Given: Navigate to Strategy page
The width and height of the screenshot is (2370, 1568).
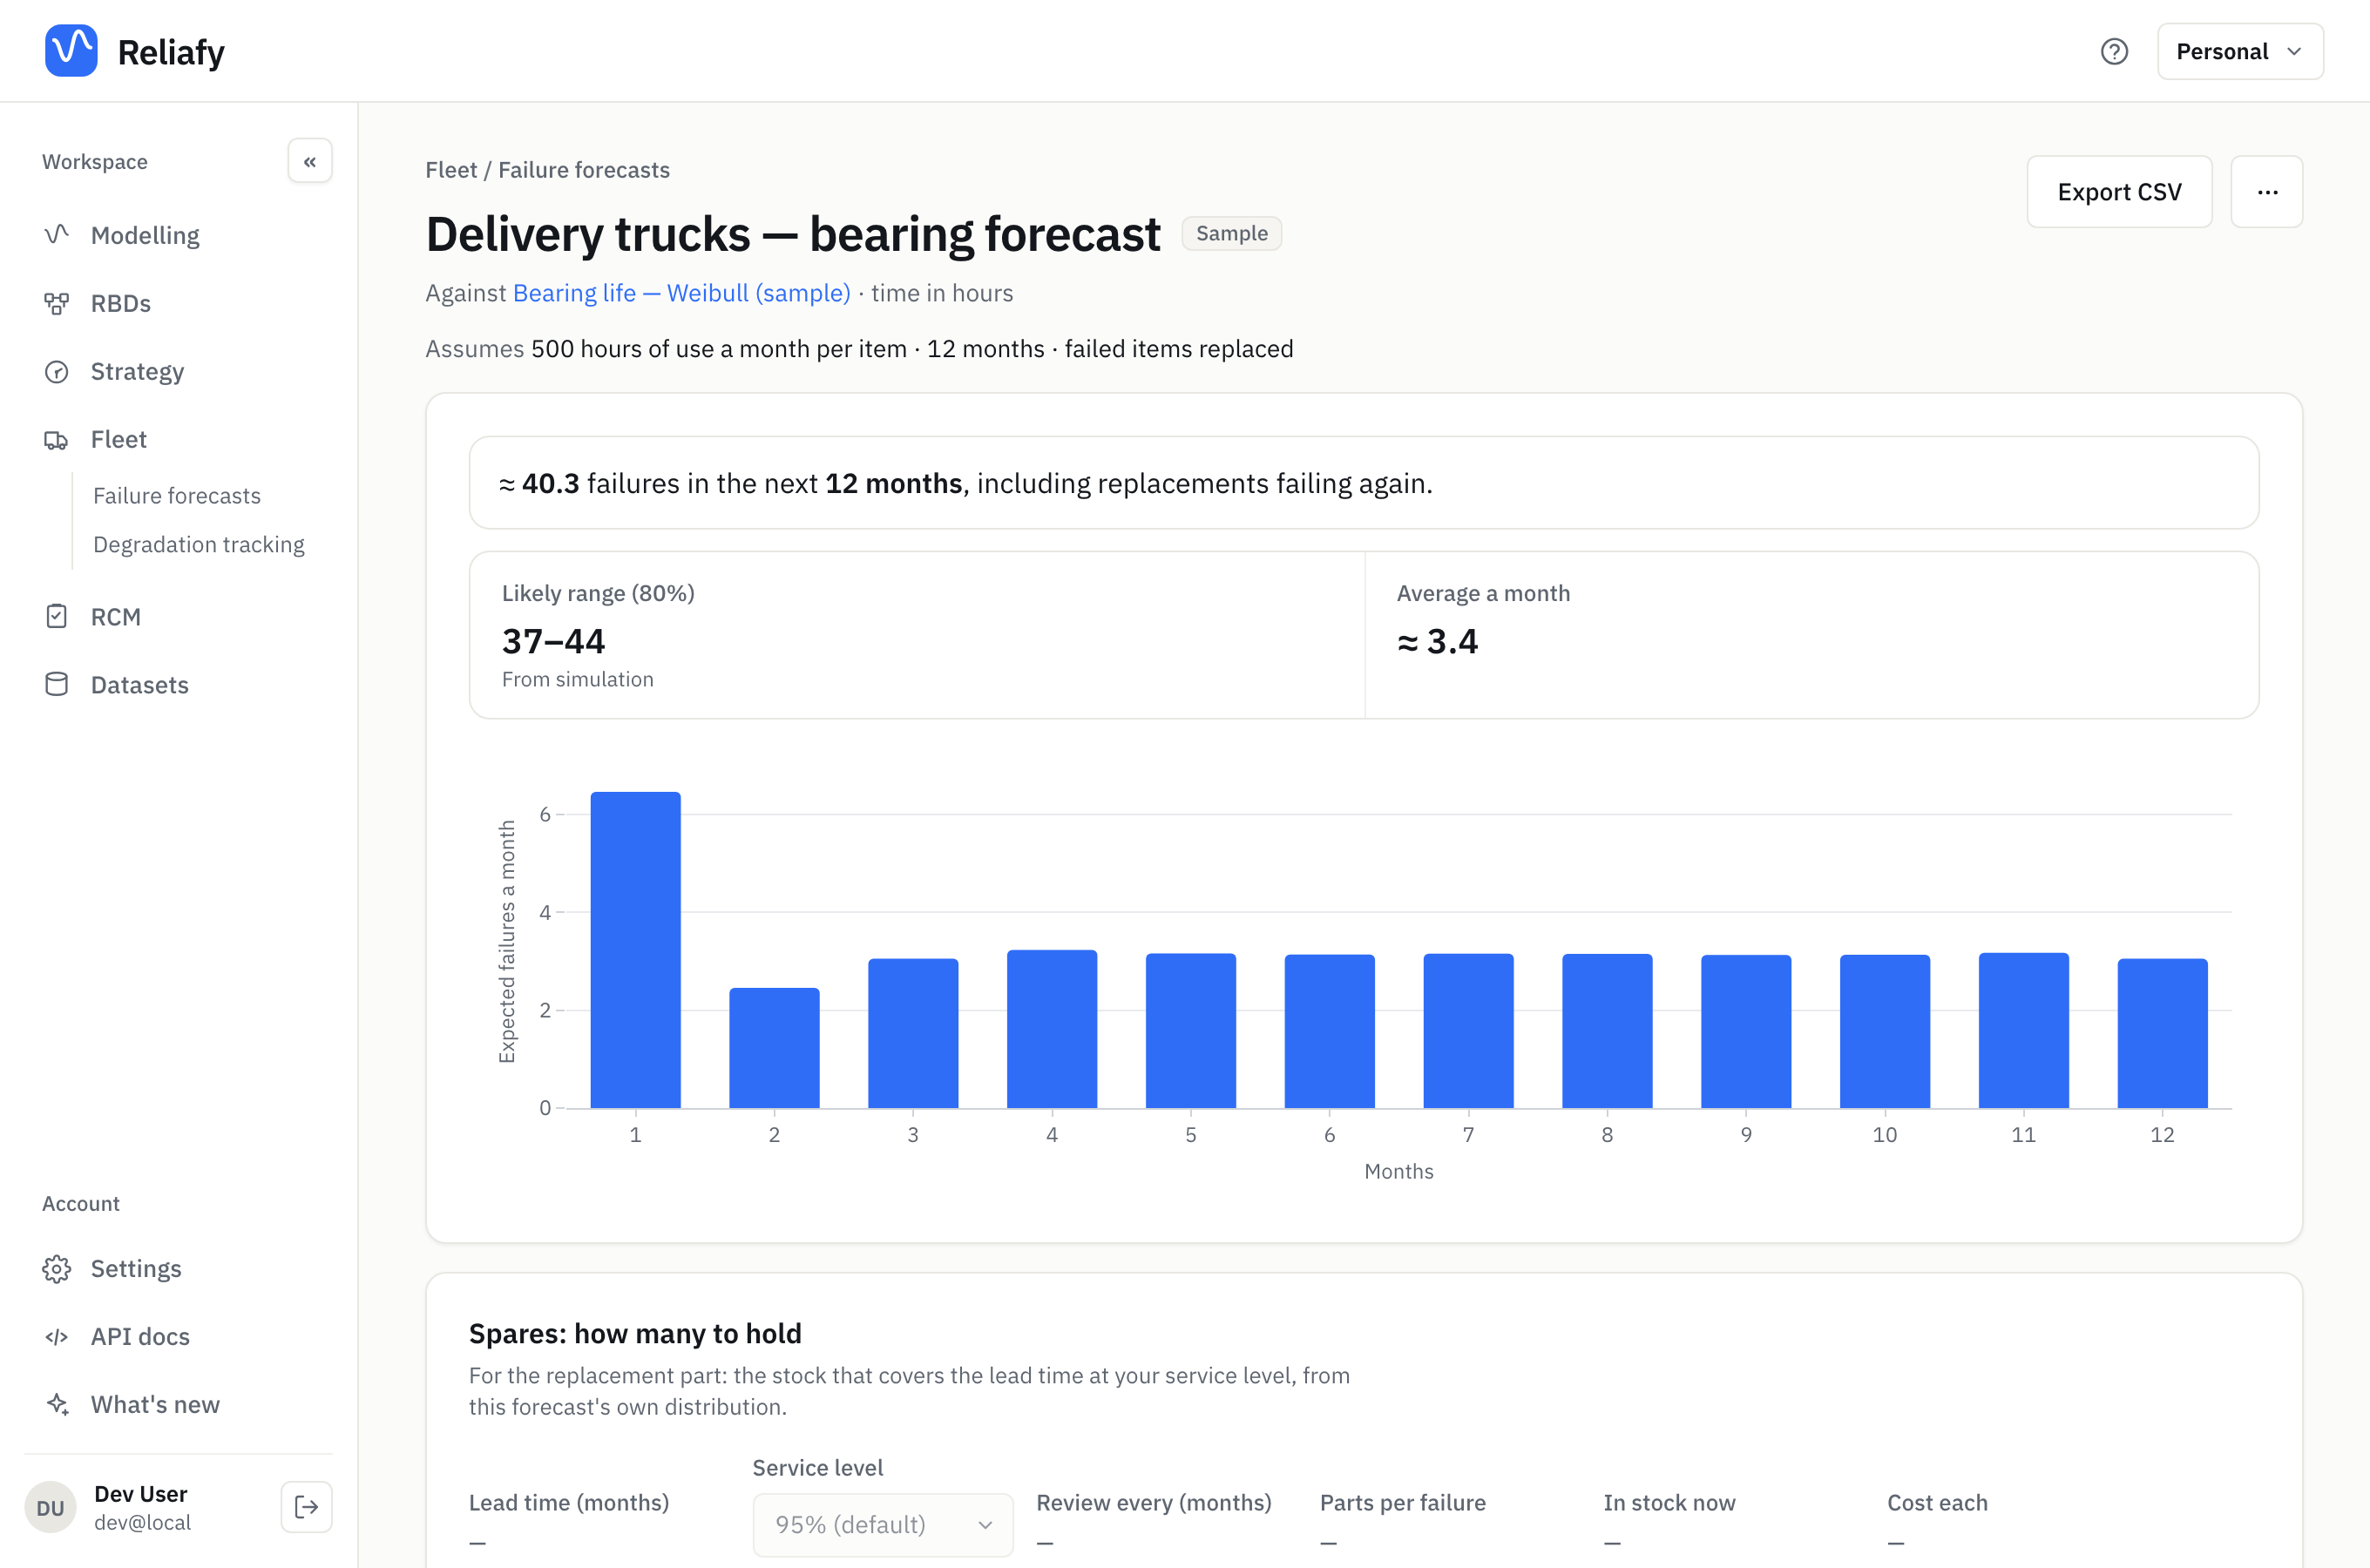Looking at the screenshot, I should (x=137, y=371).
